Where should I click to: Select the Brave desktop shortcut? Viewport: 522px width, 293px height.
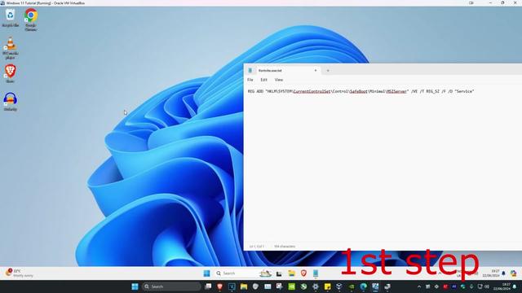[x=11, y=74]
